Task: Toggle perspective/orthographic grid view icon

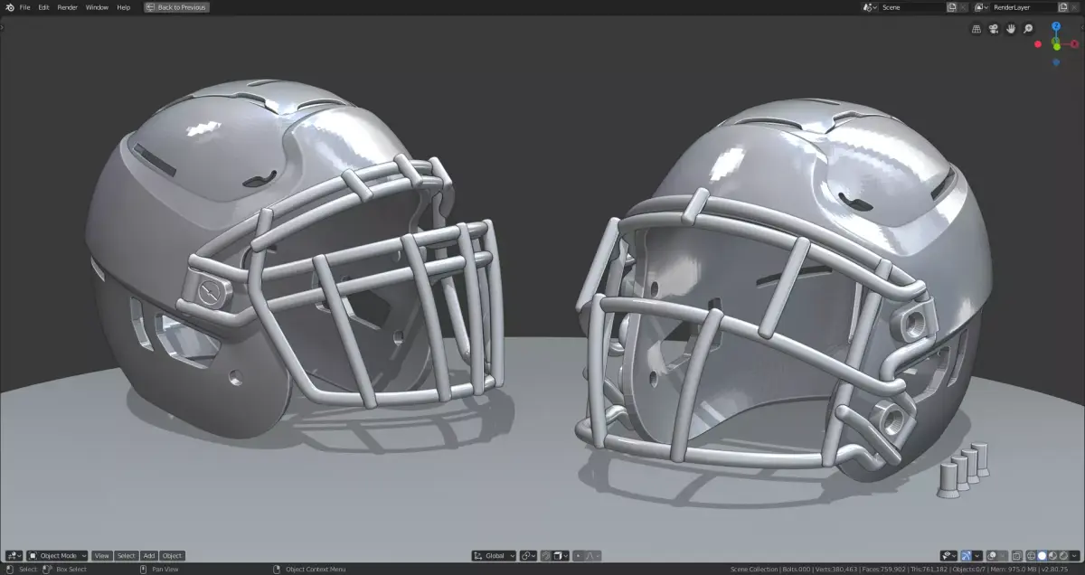Action: coord(976,29)
